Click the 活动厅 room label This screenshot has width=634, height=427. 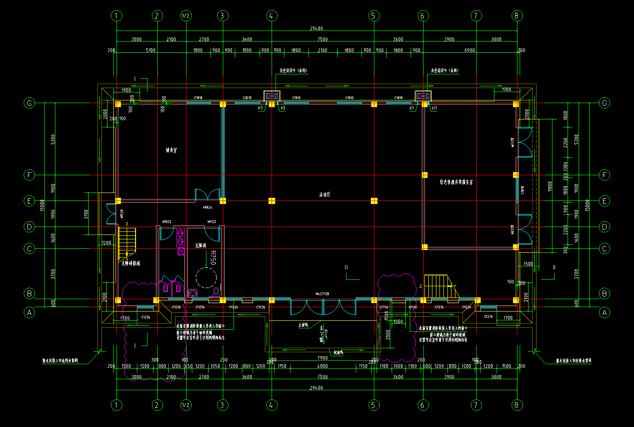(325, 195)
